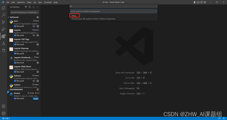The image size is (227, 120).
Task: Select the Pylance extension entry
Action: (24, 78)
